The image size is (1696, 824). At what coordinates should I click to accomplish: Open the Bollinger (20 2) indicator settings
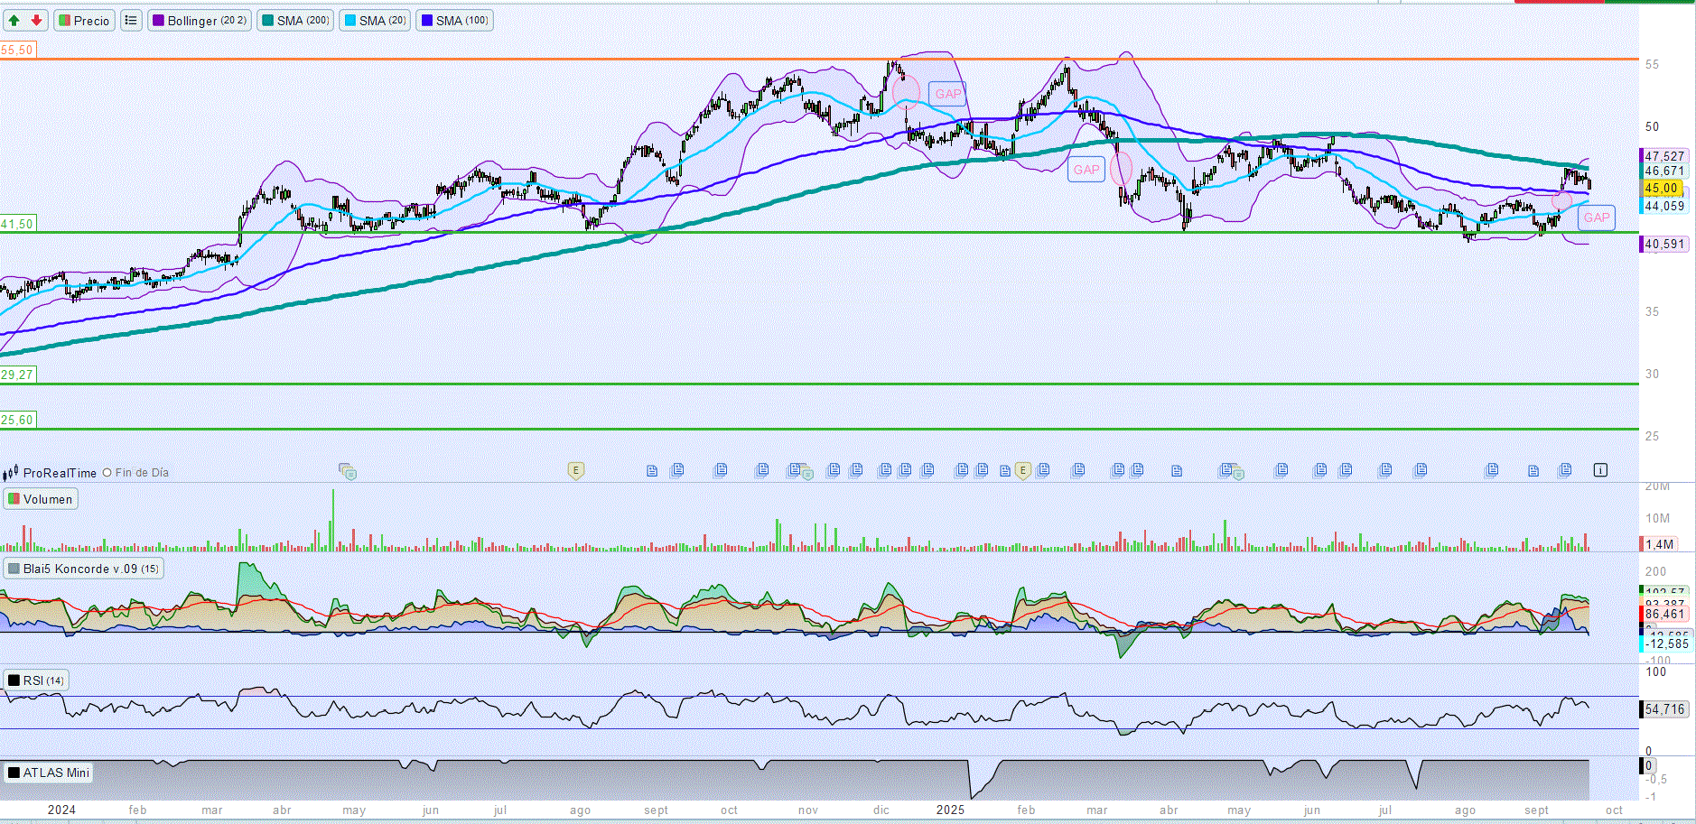[200, 20]
